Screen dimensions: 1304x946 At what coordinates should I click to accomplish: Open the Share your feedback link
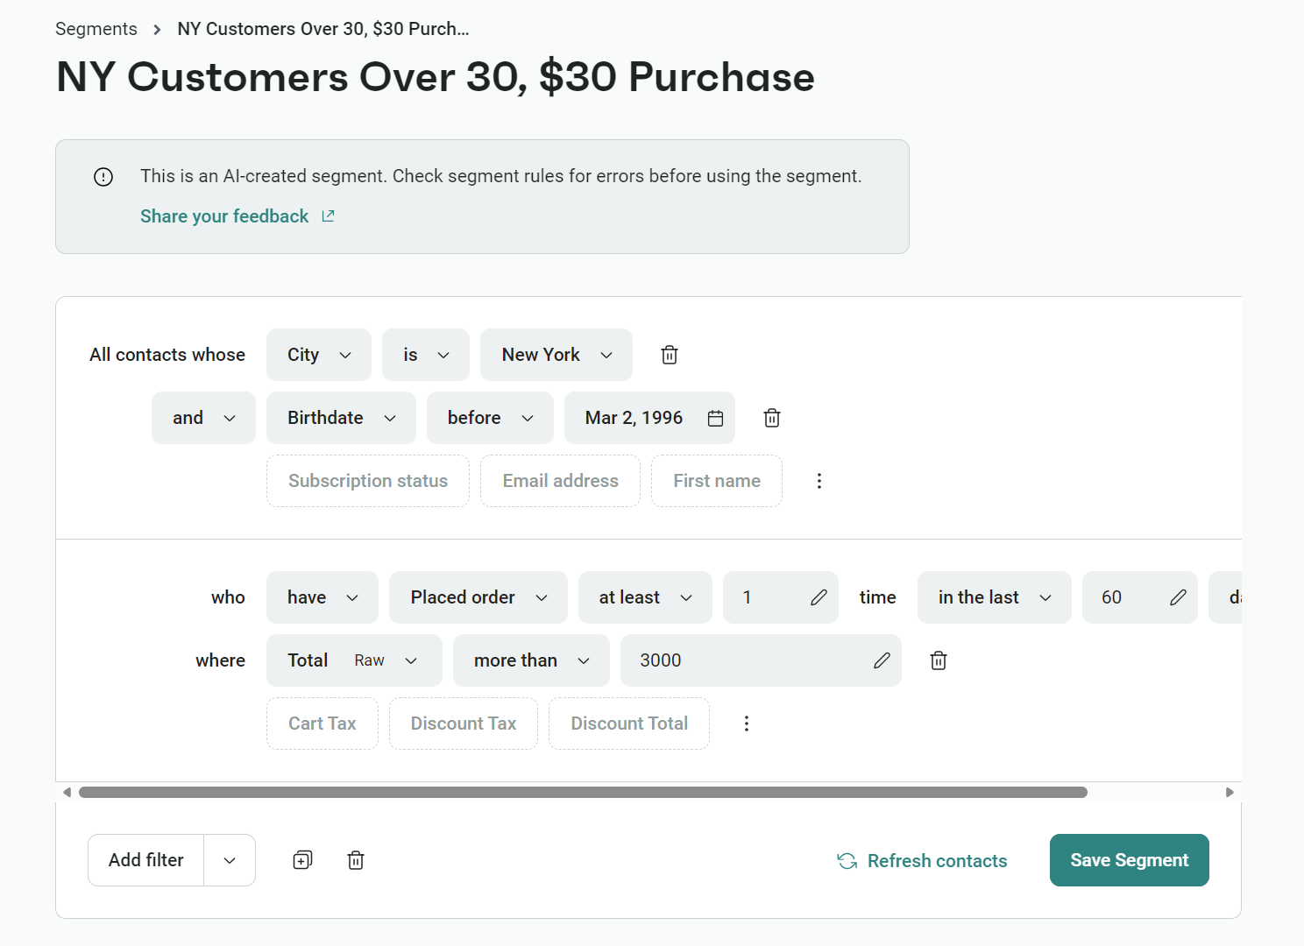click(x=224, y=215)
